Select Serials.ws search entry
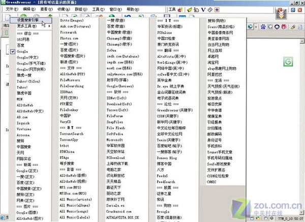 115,205
